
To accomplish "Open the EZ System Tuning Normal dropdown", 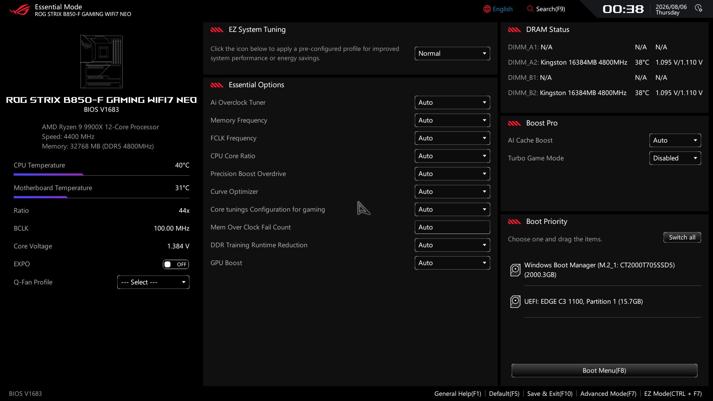I will 452,53.
